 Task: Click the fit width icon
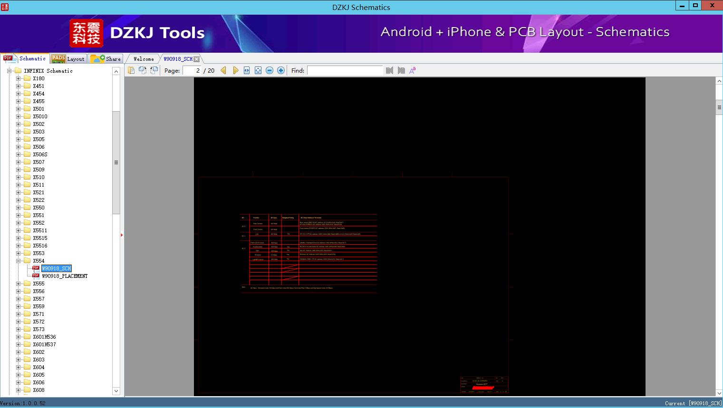[247, 70]
